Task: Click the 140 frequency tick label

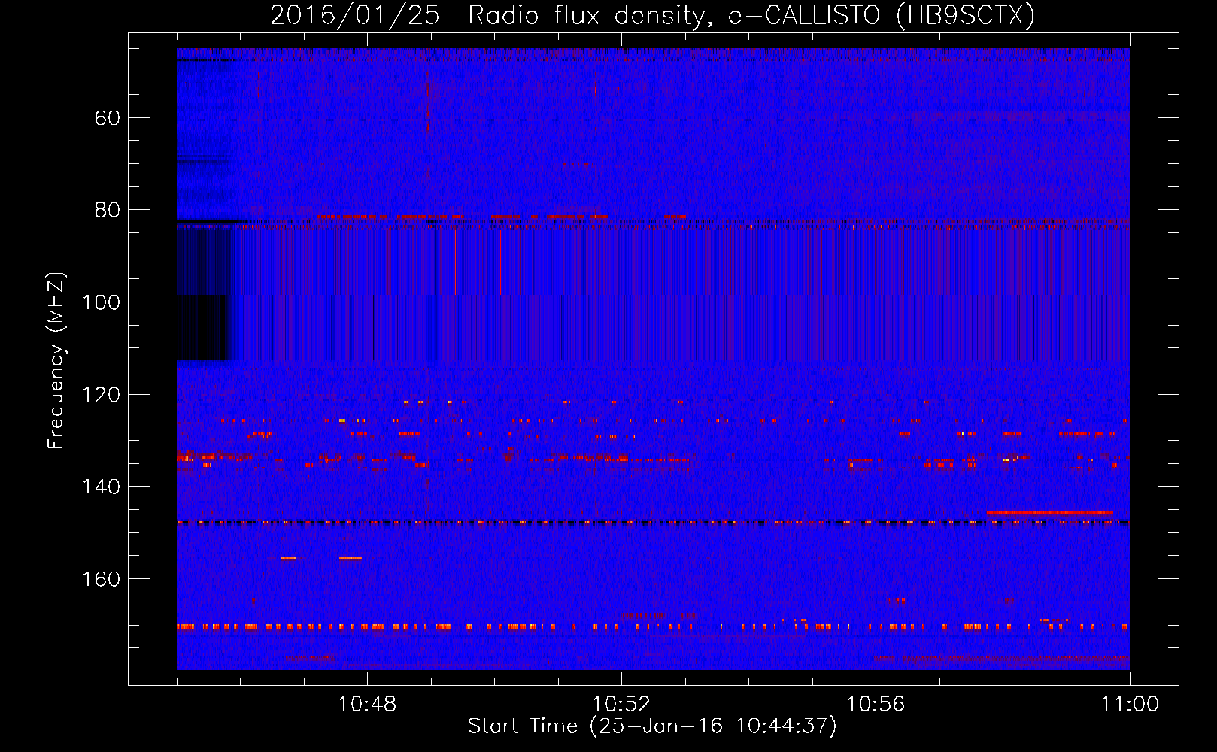Action: click(x=101, y=487)
